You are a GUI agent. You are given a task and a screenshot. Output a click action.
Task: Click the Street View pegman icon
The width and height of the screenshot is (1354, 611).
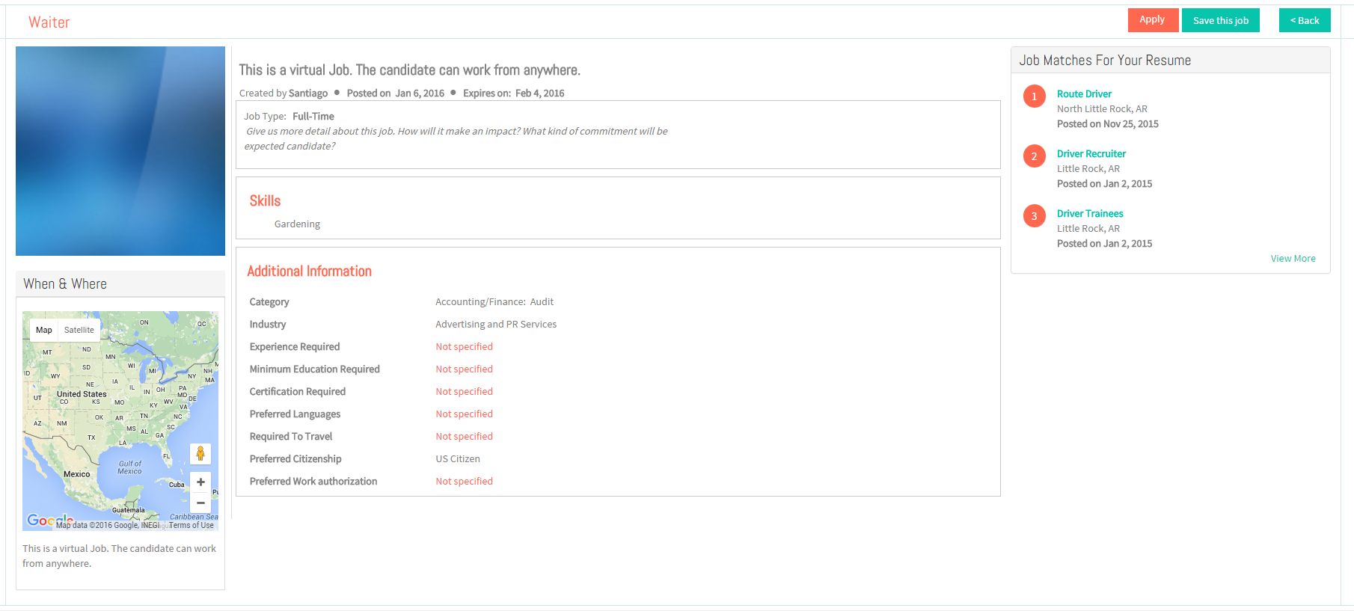[200, 454]
